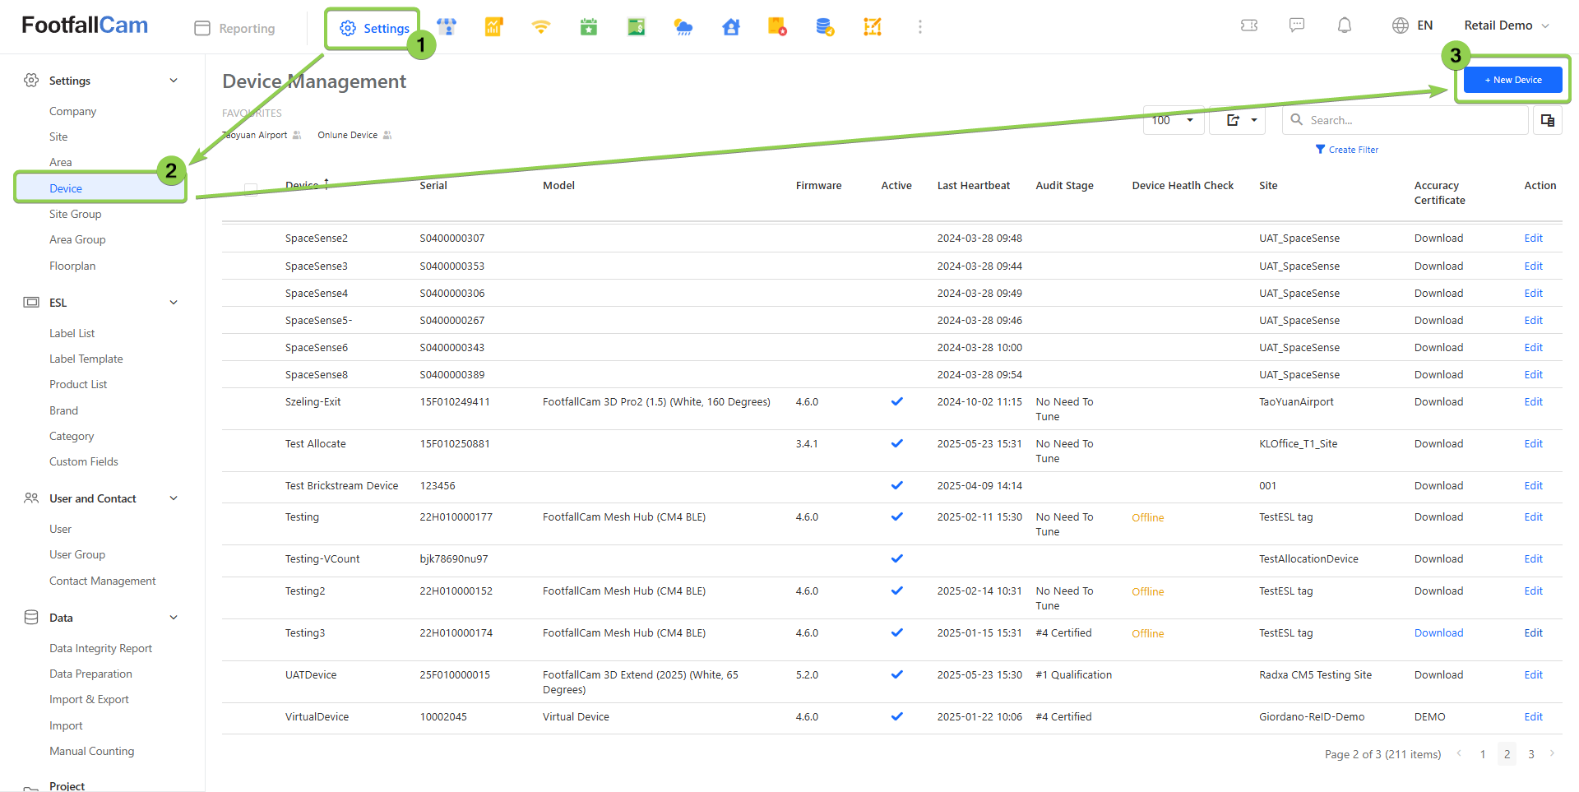Open the page size 100 dropdown
This screenshot has height=792, width=1579.
(x=1173, y=120)
